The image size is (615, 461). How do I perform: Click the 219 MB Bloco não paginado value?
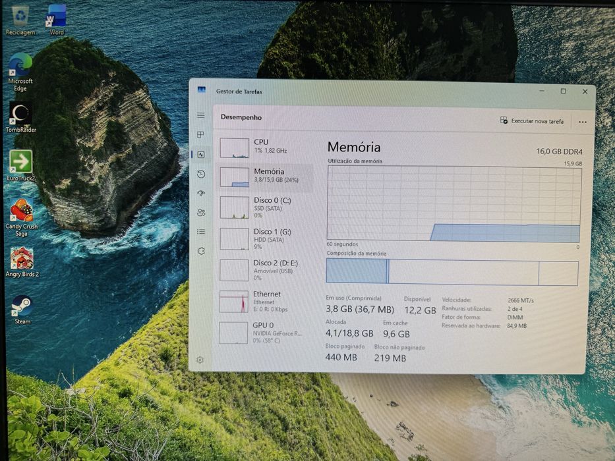pyautogui.click(x=390, y=358)
